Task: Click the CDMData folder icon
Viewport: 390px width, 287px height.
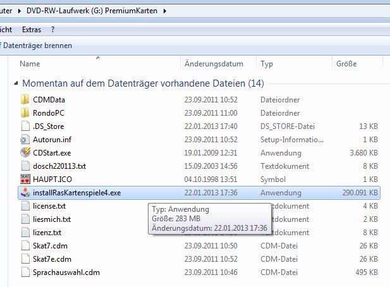Action: point(25,99)
